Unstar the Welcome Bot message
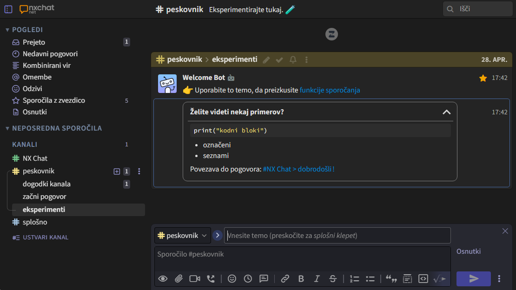 coord(483,78)
